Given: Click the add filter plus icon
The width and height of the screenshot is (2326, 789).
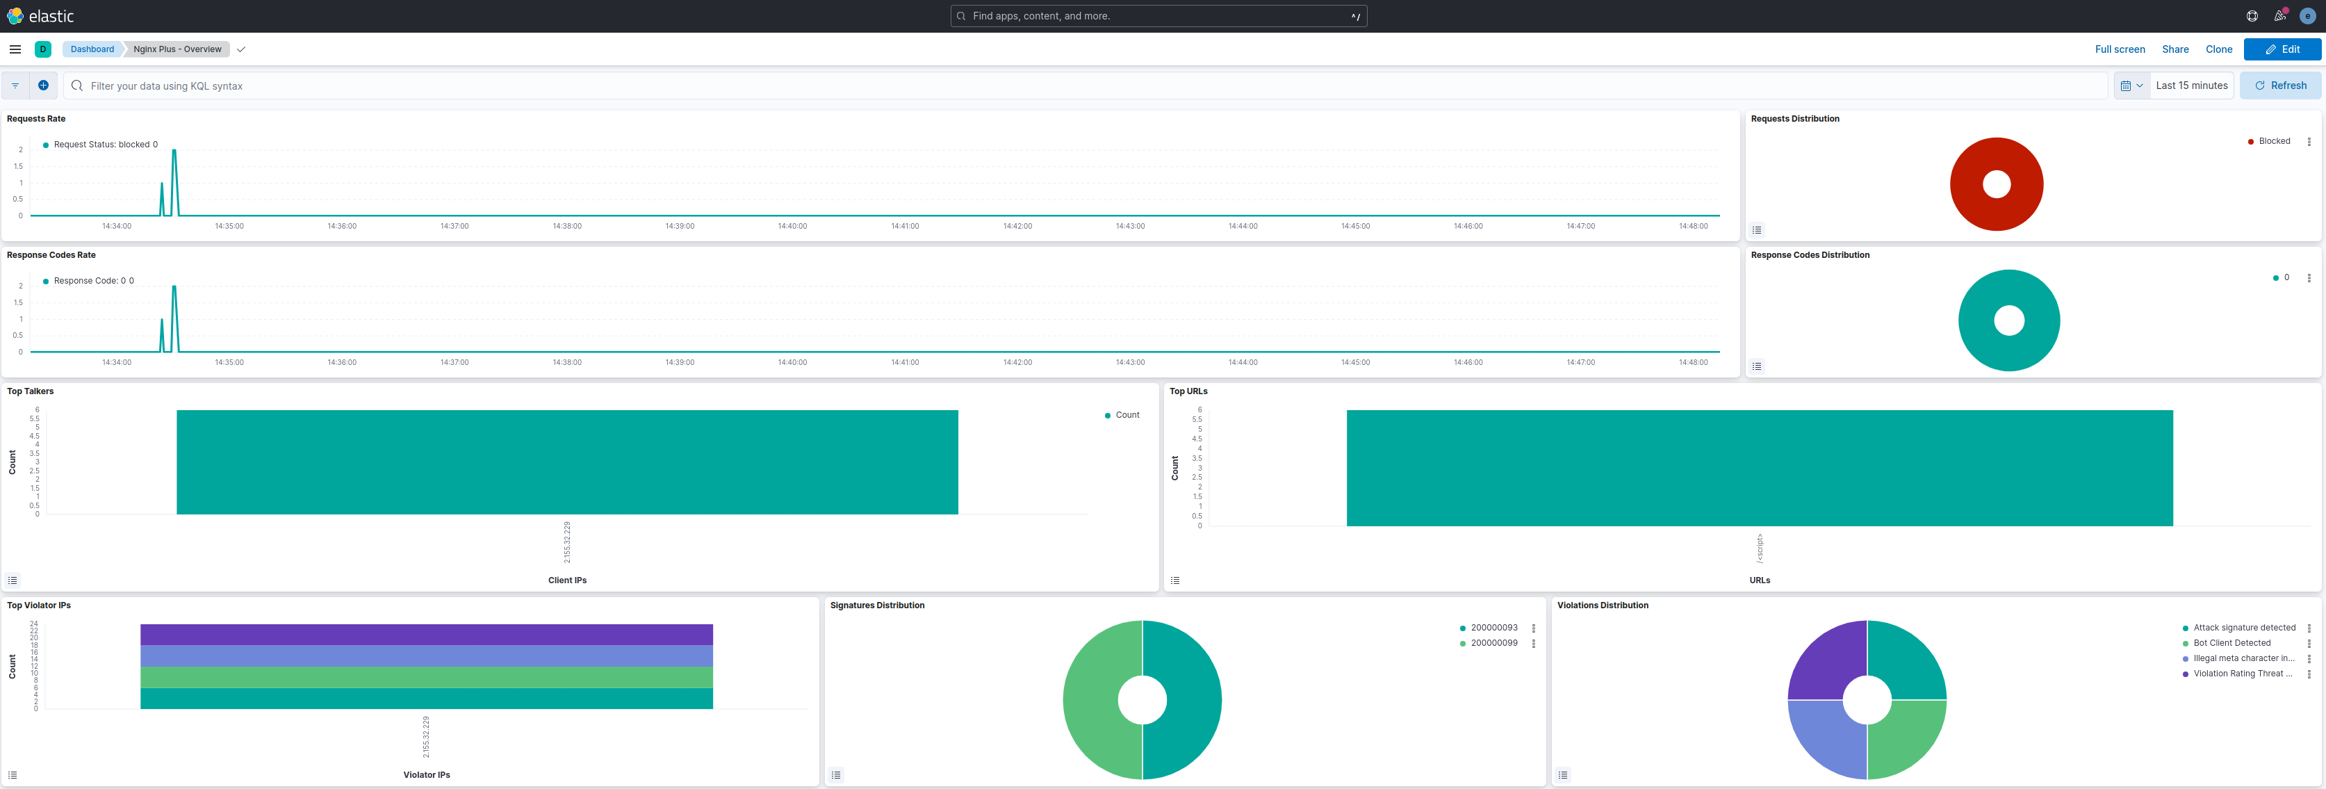Looking at the screenshot, I should pos(43,86).
